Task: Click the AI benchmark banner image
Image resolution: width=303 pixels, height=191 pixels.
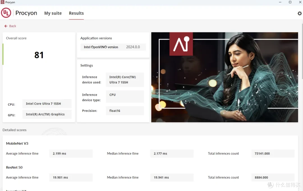Action: [x=224, y=77]
